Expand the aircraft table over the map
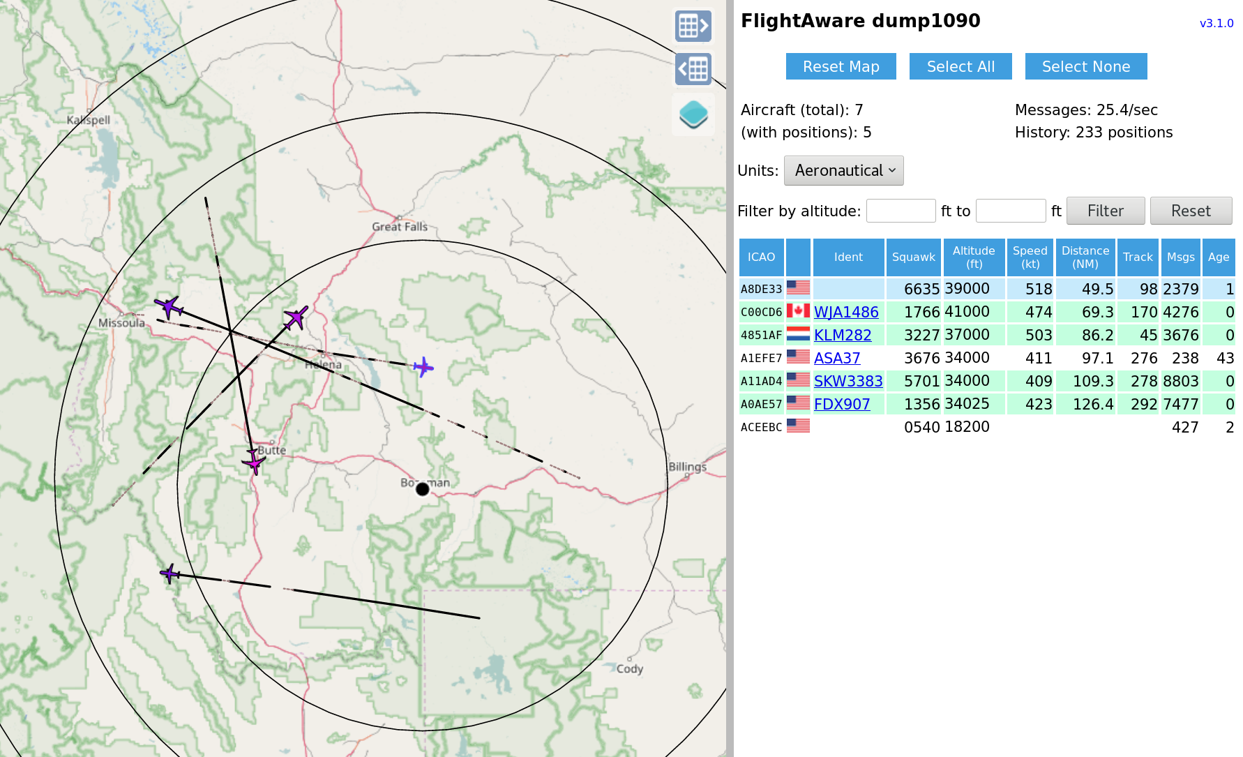 693,69
